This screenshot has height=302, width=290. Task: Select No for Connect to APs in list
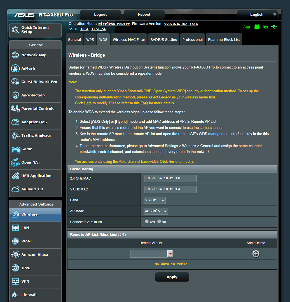click(x=159, y=221)
